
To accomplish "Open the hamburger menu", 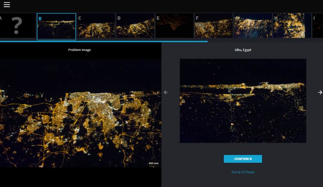I will point(7,4).
